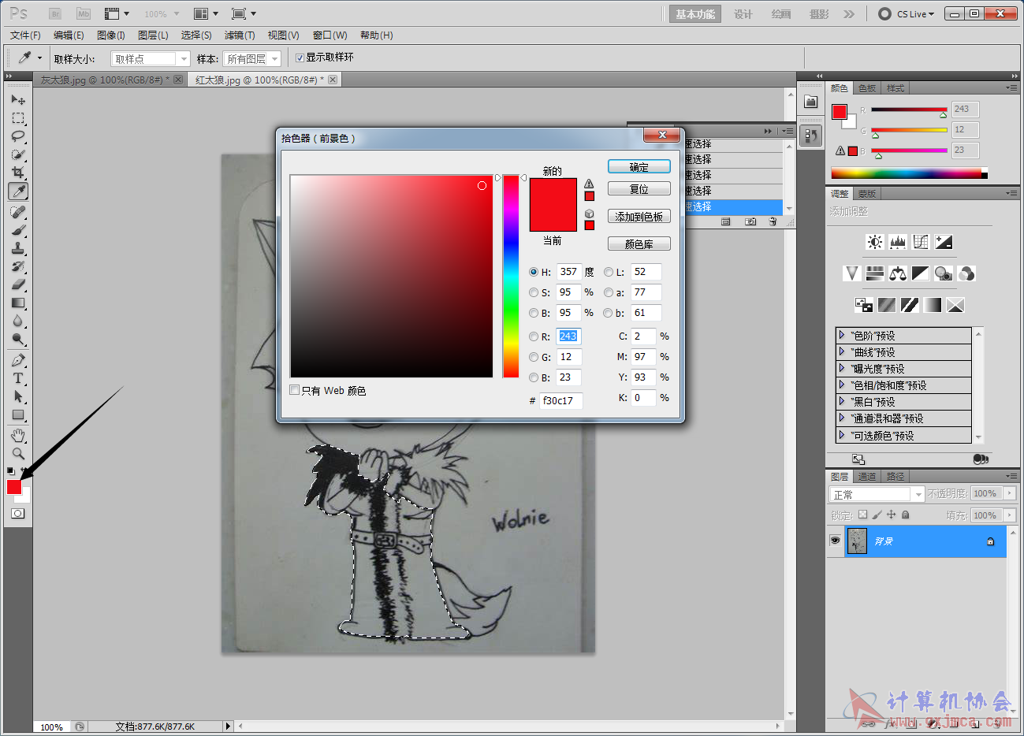Select the Hand tool

18,436
